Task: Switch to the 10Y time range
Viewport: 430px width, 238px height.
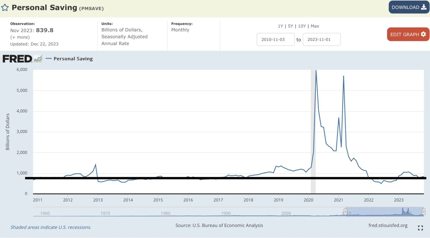Action: 302,26
